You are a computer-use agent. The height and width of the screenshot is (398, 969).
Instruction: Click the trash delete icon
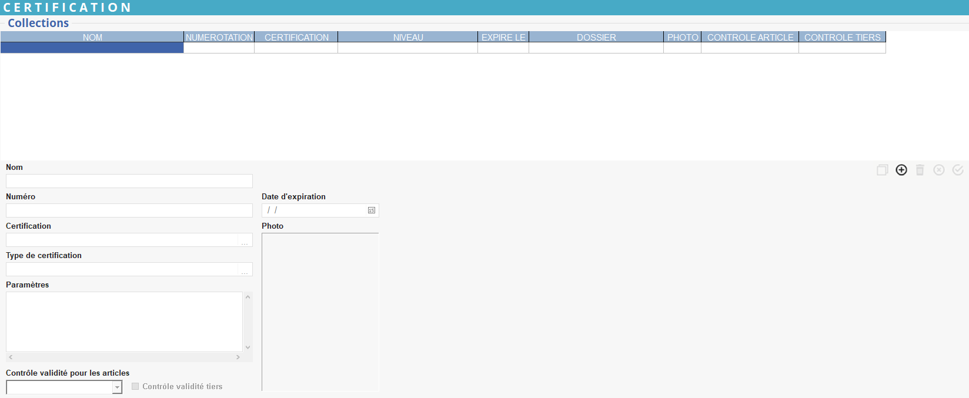pos(920,170)
